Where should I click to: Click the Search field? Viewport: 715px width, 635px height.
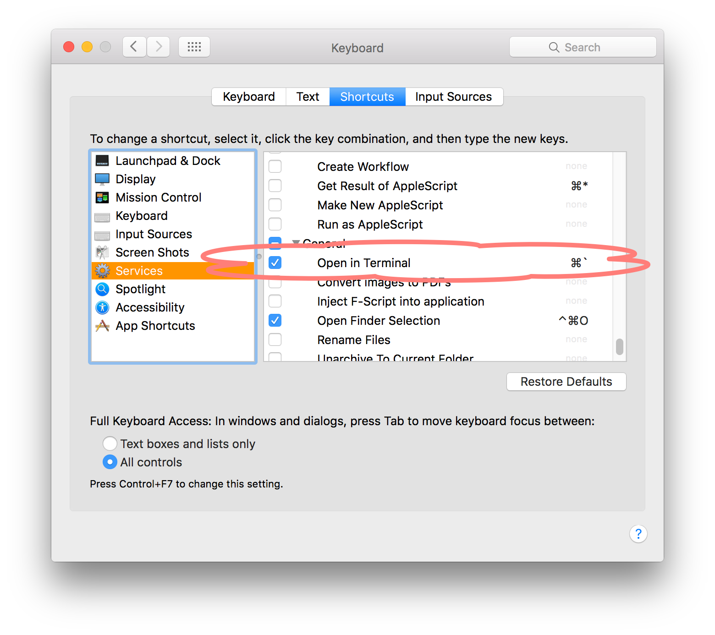pos(583,47)
